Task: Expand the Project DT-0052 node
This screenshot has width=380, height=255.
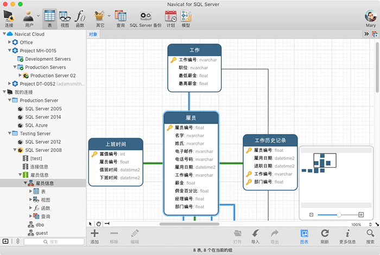Action: pyautogui.click(x=9, y=84)
